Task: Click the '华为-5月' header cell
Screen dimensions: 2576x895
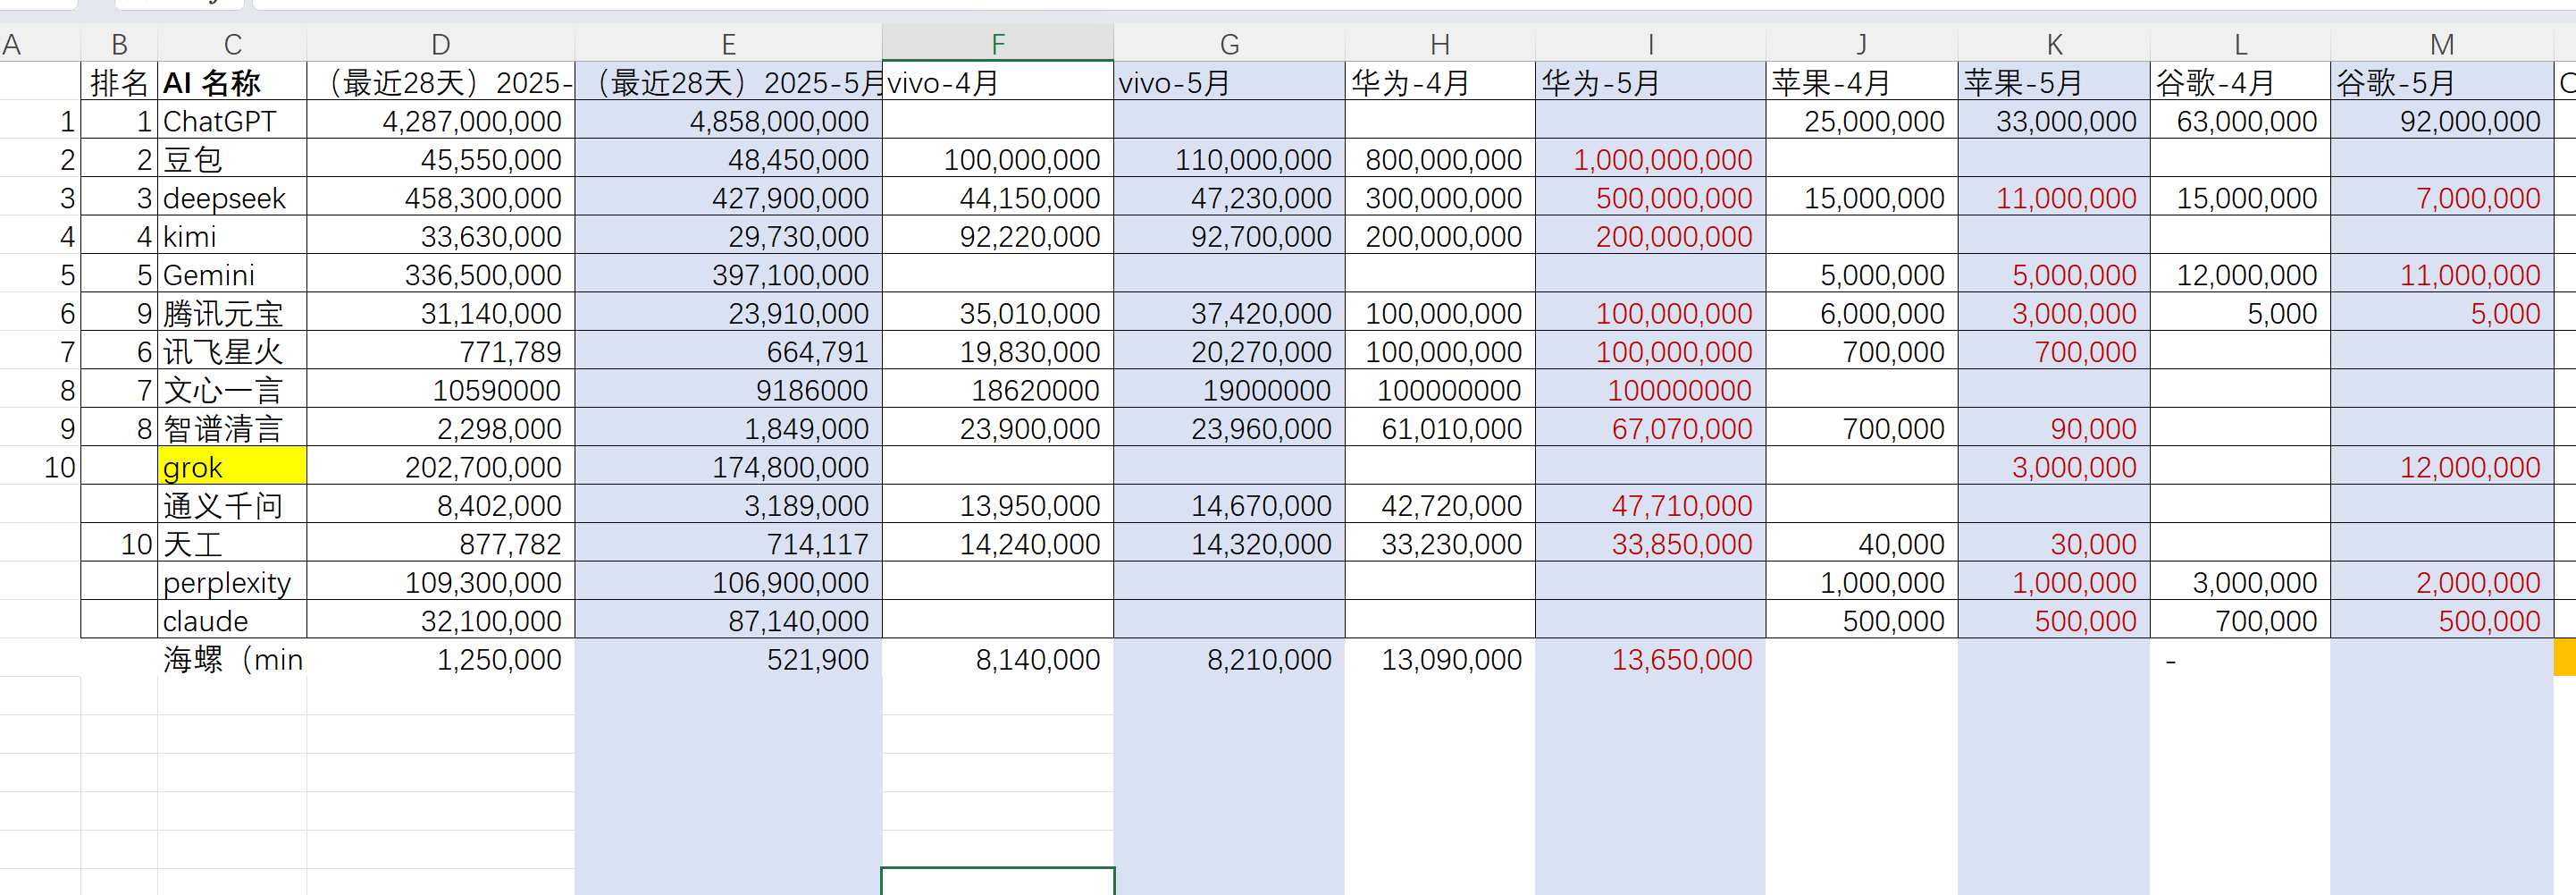Action: click(1651, 82)
